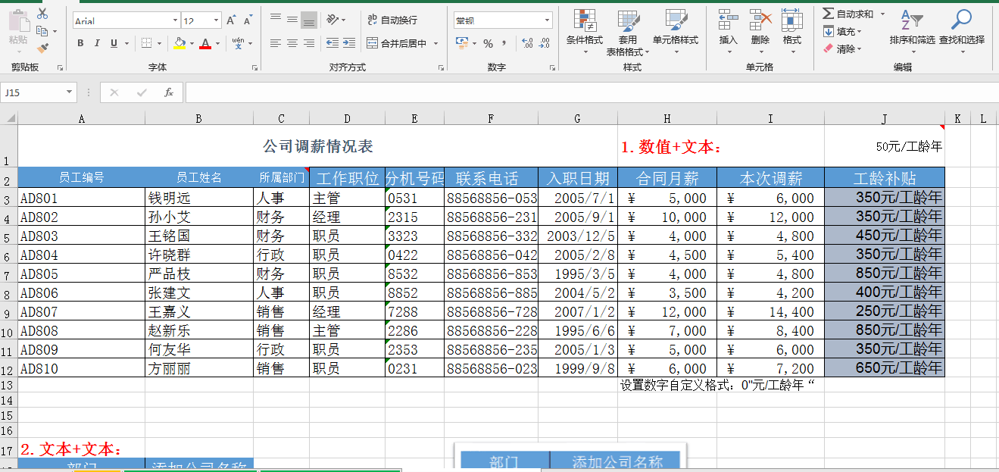
Task: Open the merge and center dropdown arrow
Action: pyautogui.click(x=436, y=43)
